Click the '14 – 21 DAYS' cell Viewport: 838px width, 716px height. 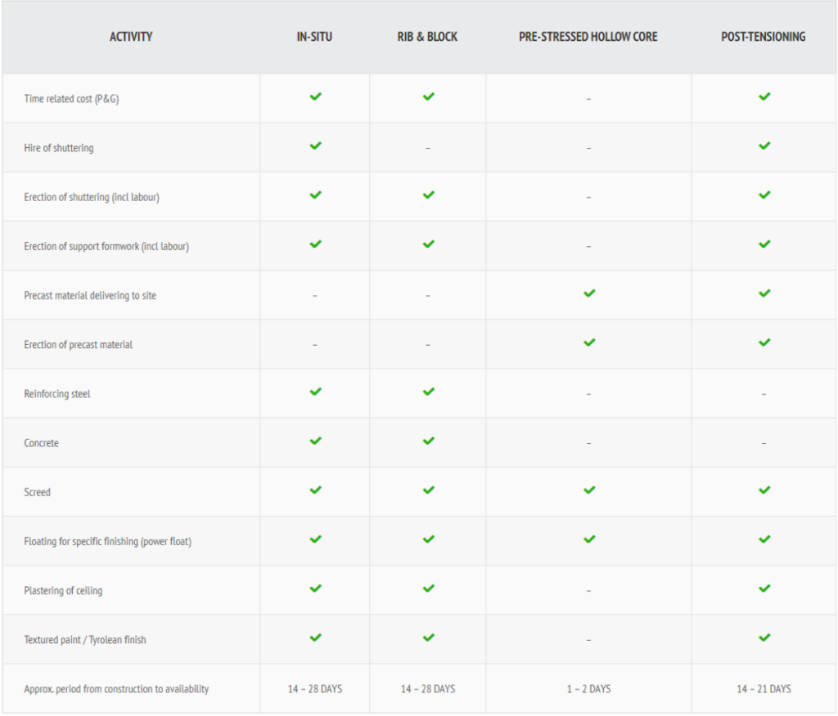click(764, 689)
